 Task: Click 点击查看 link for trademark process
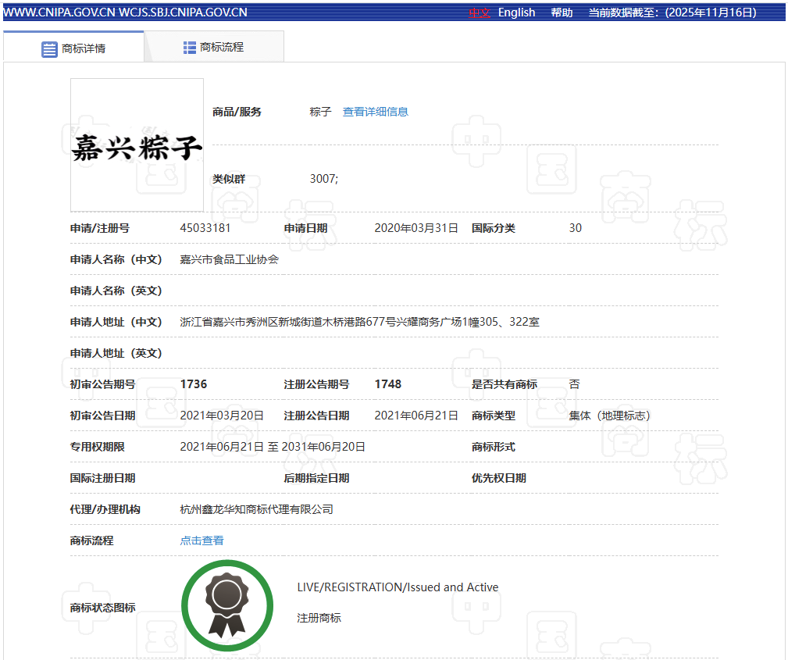click(201, 540)
